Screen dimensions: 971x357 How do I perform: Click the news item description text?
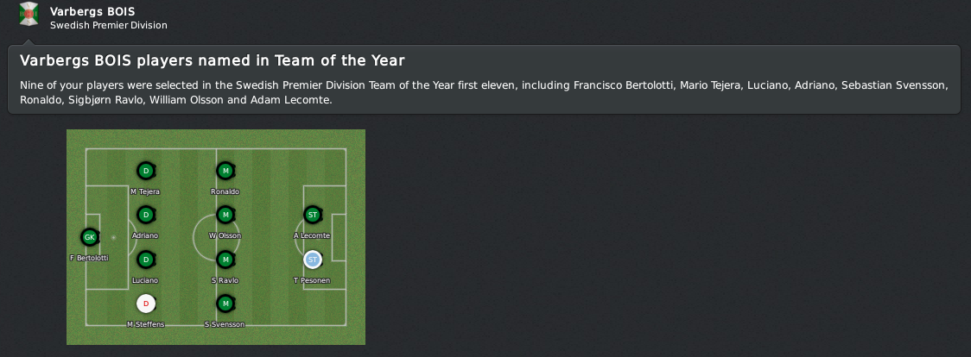pyautogui.click(x=484, y=92)
